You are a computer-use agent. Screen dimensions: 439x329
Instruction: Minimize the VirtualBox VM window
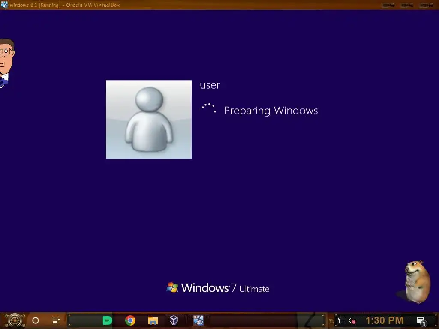pos(388,5)
